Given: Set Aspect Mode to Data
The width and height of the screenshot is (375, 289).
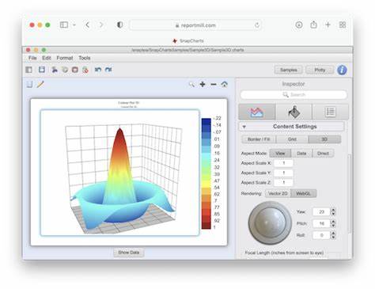Looking at the screenshot, I should (x=301, y=154).
